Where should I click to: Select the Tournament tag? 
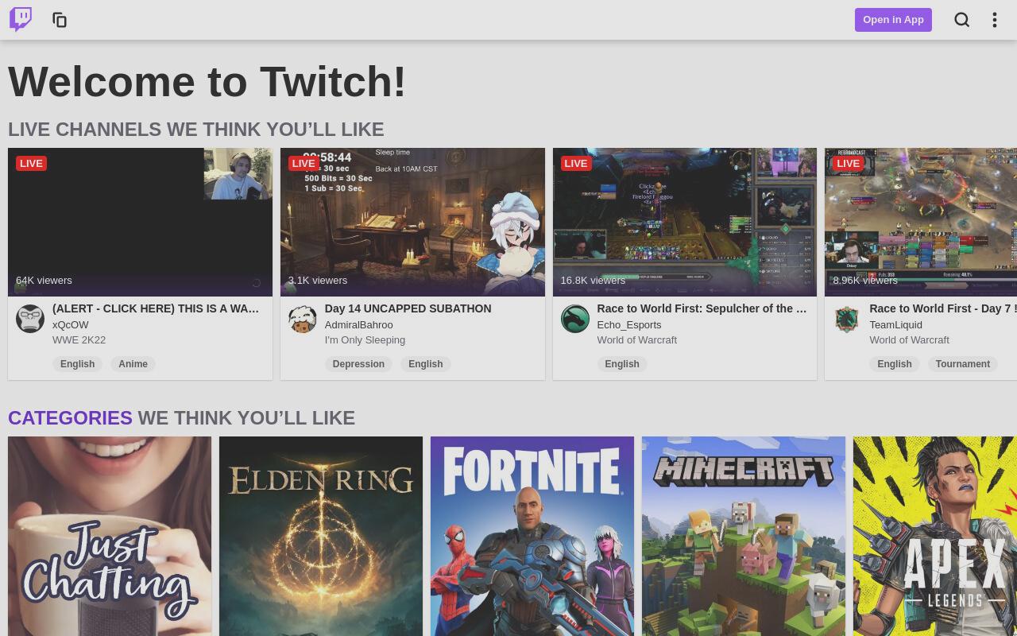pos(962,364)
